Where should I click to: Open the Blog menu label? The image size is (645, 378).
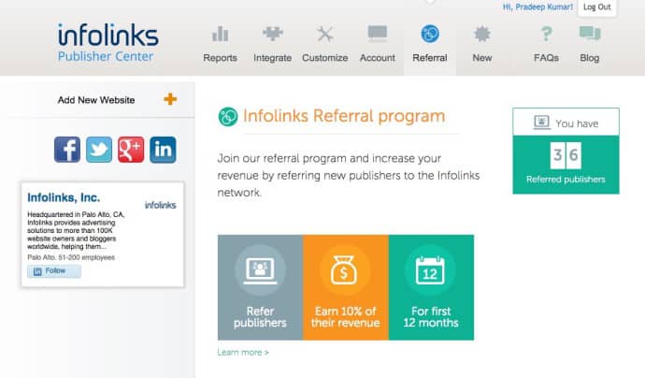coord(590,58)
